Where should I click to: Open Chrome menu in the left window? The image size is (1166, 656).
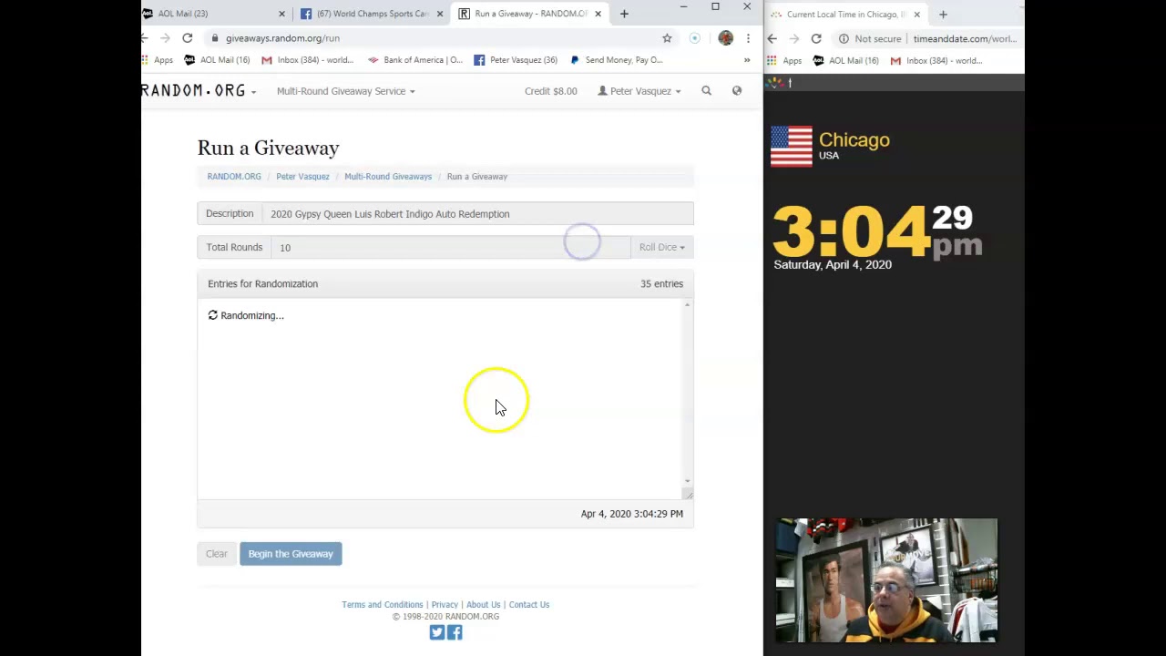point(748,38)
